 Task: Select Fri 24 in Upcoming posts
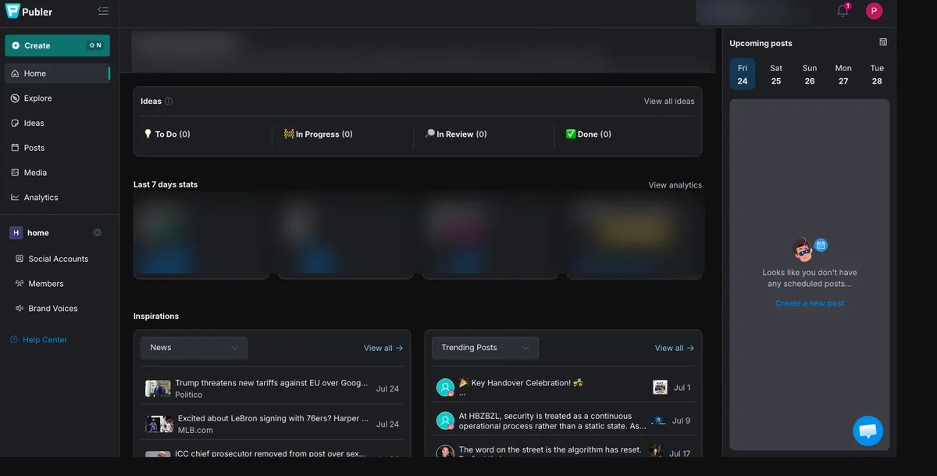[x=743, y=74]
